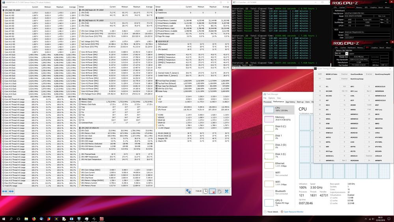
Task: Open the Windows Start menu
Action: click(4, 219)
